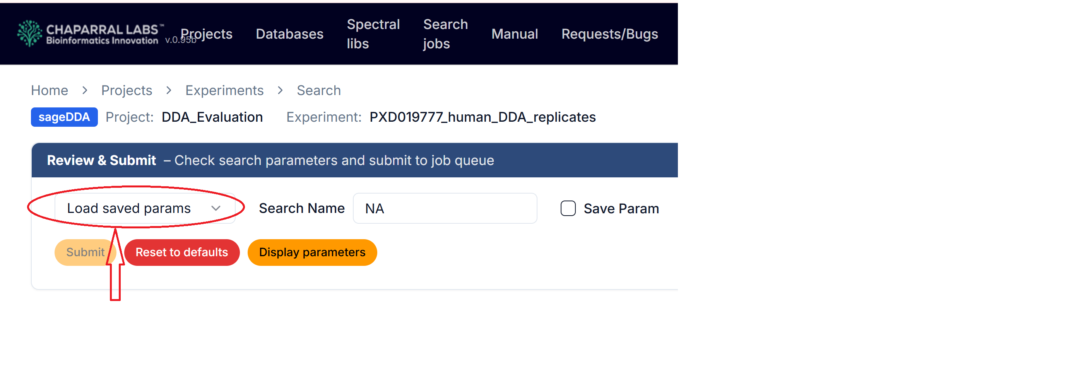The height and width of the screenshot is (381, 1071).
Task: Enable the Save Param checkbox
Action: point(568,208)
